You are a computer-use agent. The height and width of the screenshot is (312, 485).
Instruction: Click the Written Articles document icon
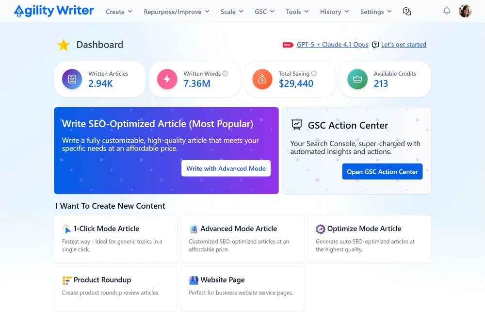click(72, 79)
